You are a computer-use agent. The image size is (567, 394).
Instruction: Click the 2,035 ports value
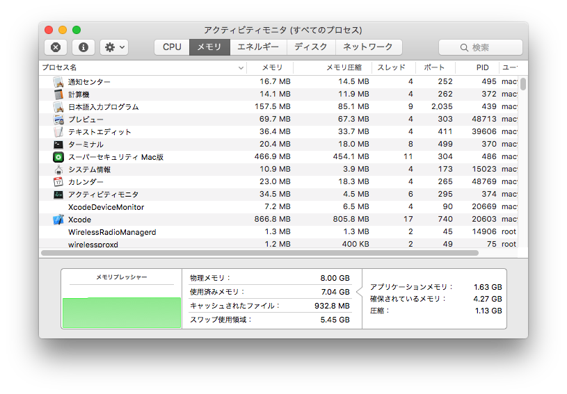(442, 106)
